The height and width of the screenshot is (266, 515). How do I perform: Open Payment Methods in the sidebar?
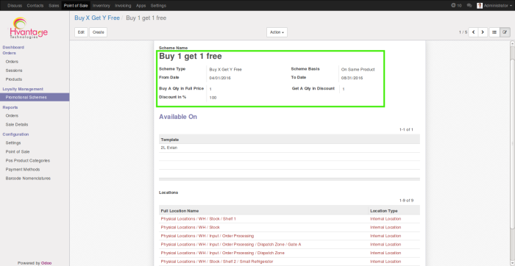click(x=23, y=170)
